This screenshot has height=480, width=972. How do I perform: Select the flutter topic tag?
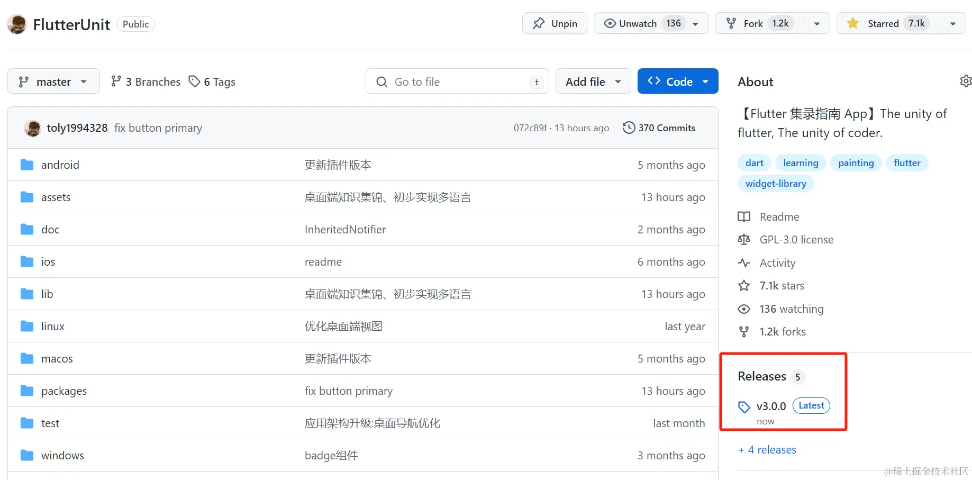(907, 162)
